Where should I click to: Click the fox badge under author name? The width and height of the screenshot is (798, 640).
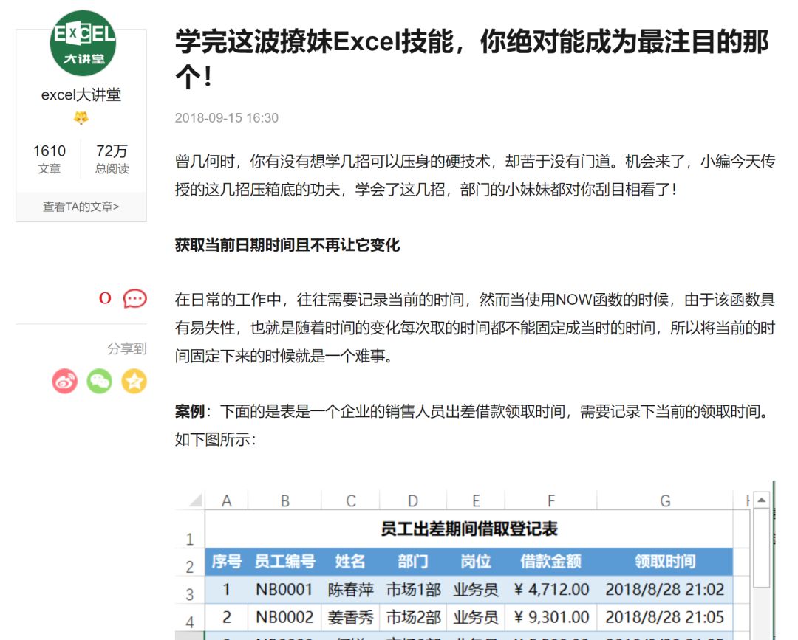[x=81, y=118]
